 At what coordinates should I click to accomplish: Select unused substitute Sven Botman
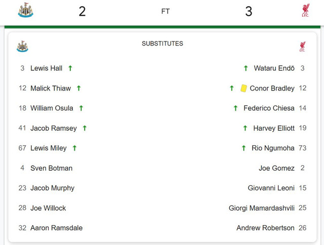[51, 168]
